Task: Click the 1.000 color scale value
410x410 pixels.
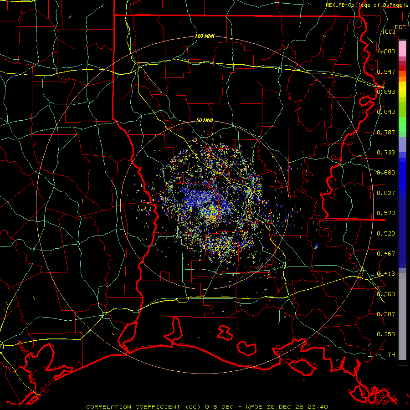Action: [x=386, y=51]
